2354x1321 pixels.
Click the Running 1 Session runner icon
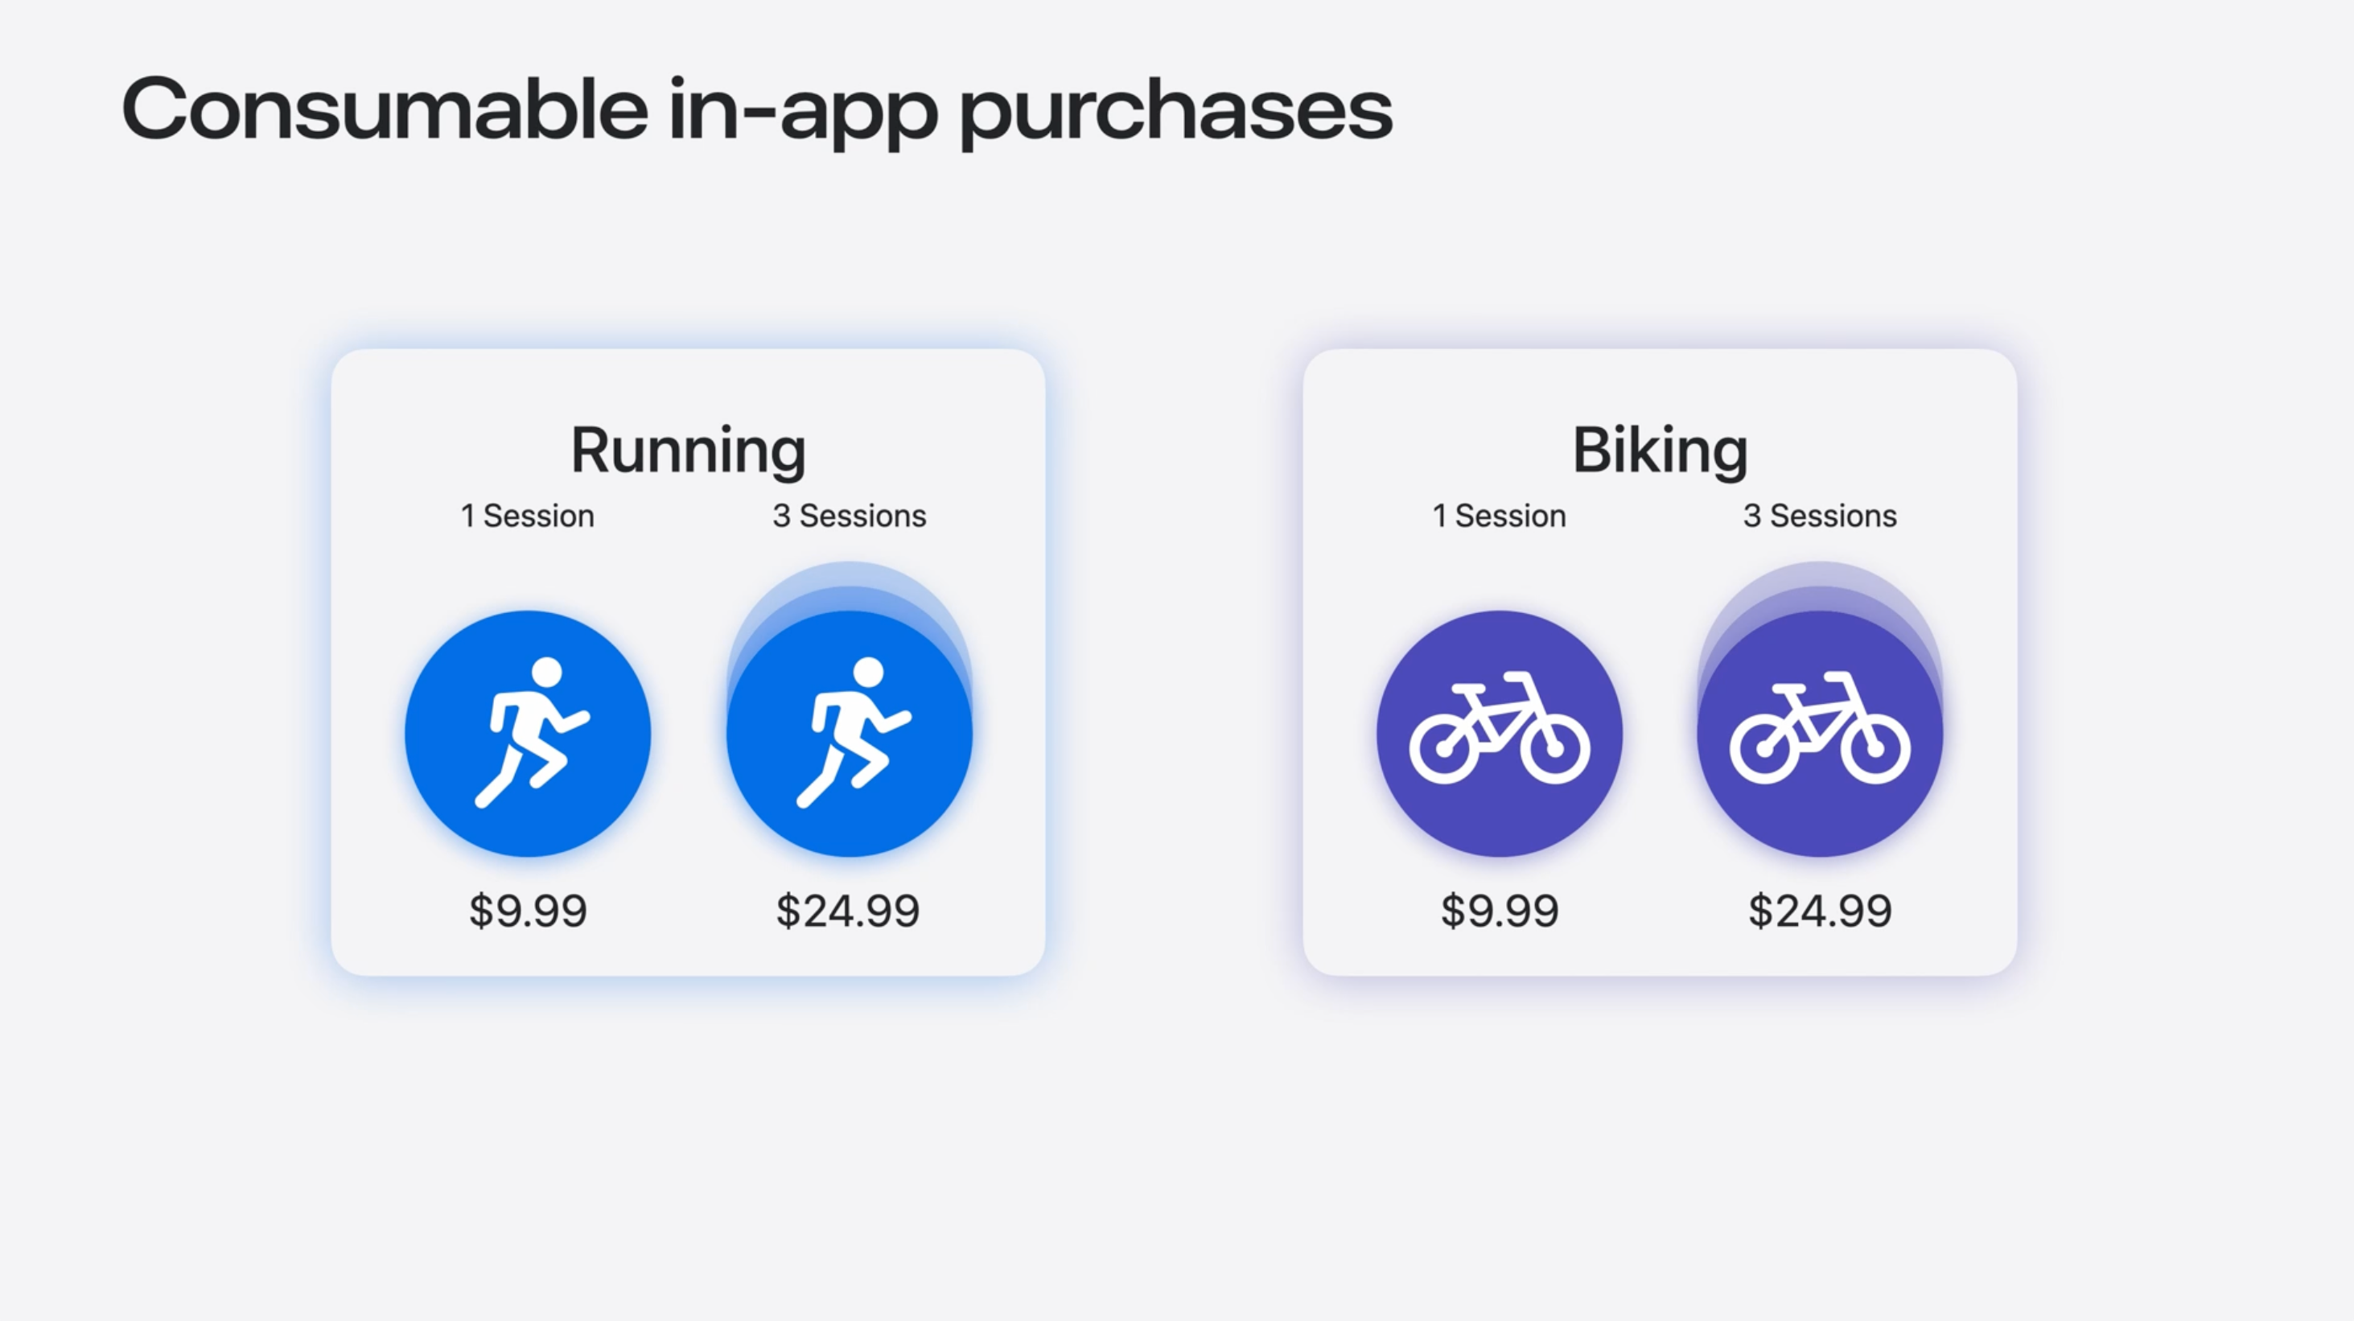[x=529, y=734]
